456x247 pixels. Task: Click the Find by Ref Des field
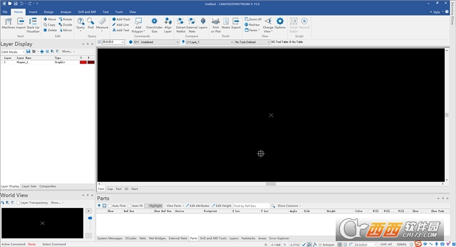click(x=251, y=206)
